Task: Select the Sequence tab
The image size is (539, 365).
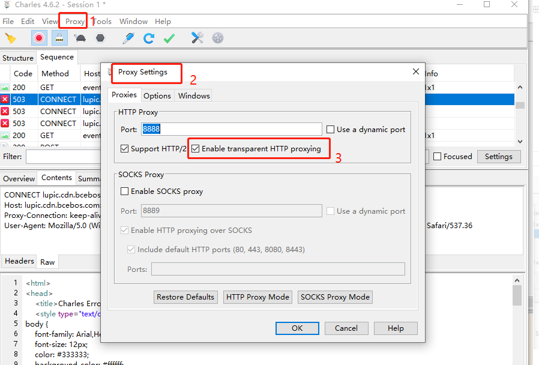Action: point(57,57)
